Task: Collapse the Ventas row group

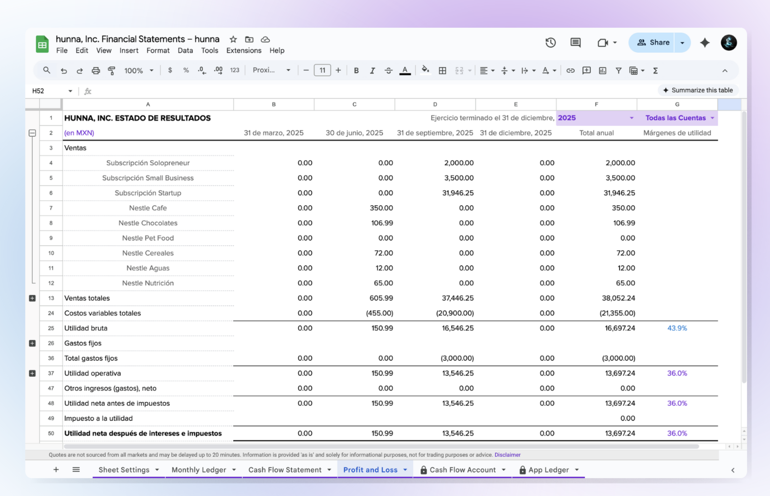Action: click(x=32, y=133)
